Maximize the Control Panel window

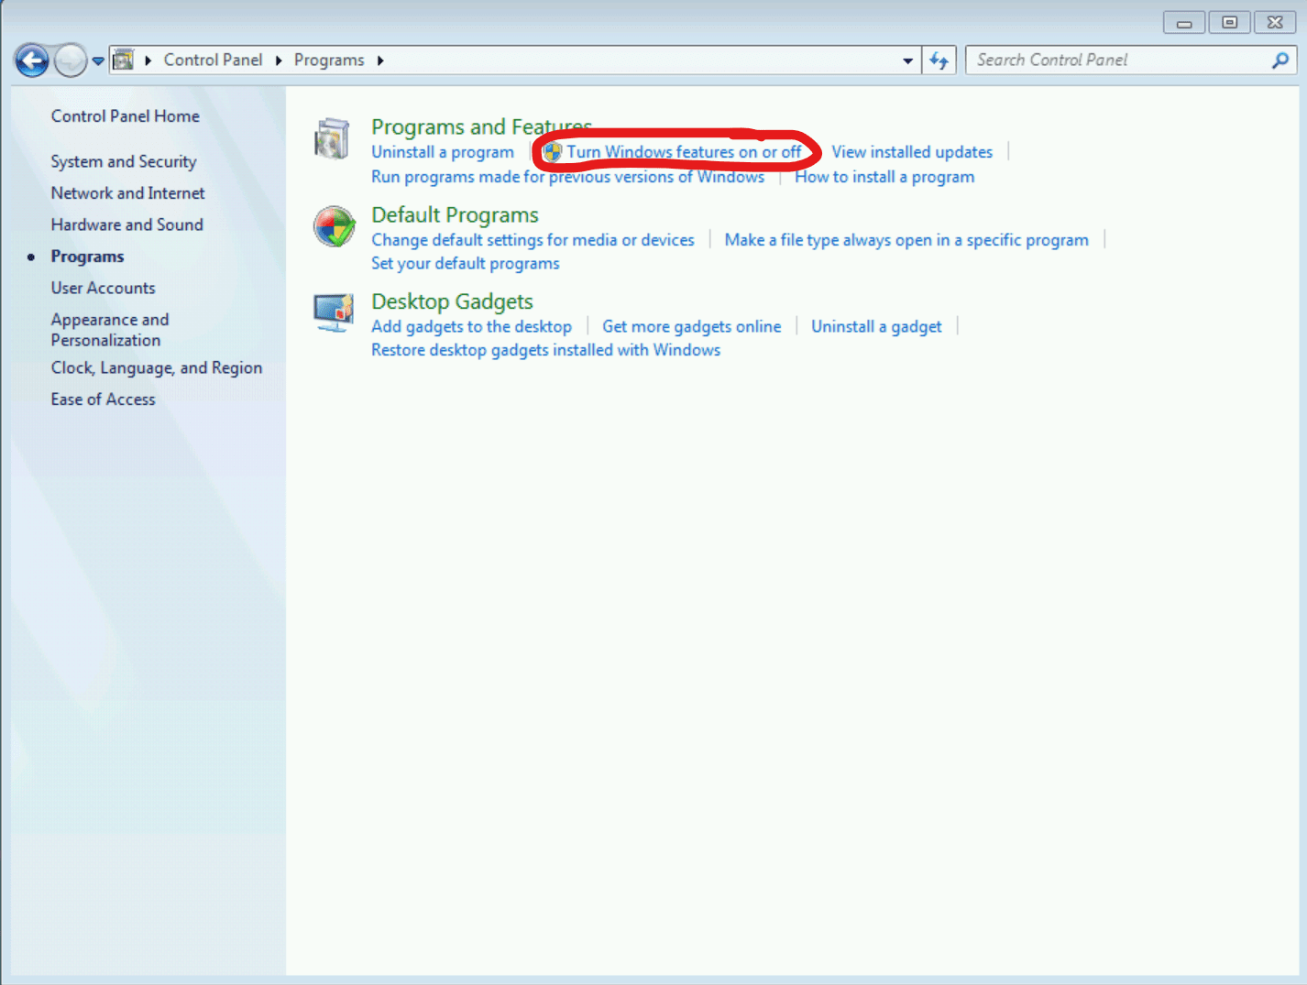pyautogui.click(x=1230, y=23)
